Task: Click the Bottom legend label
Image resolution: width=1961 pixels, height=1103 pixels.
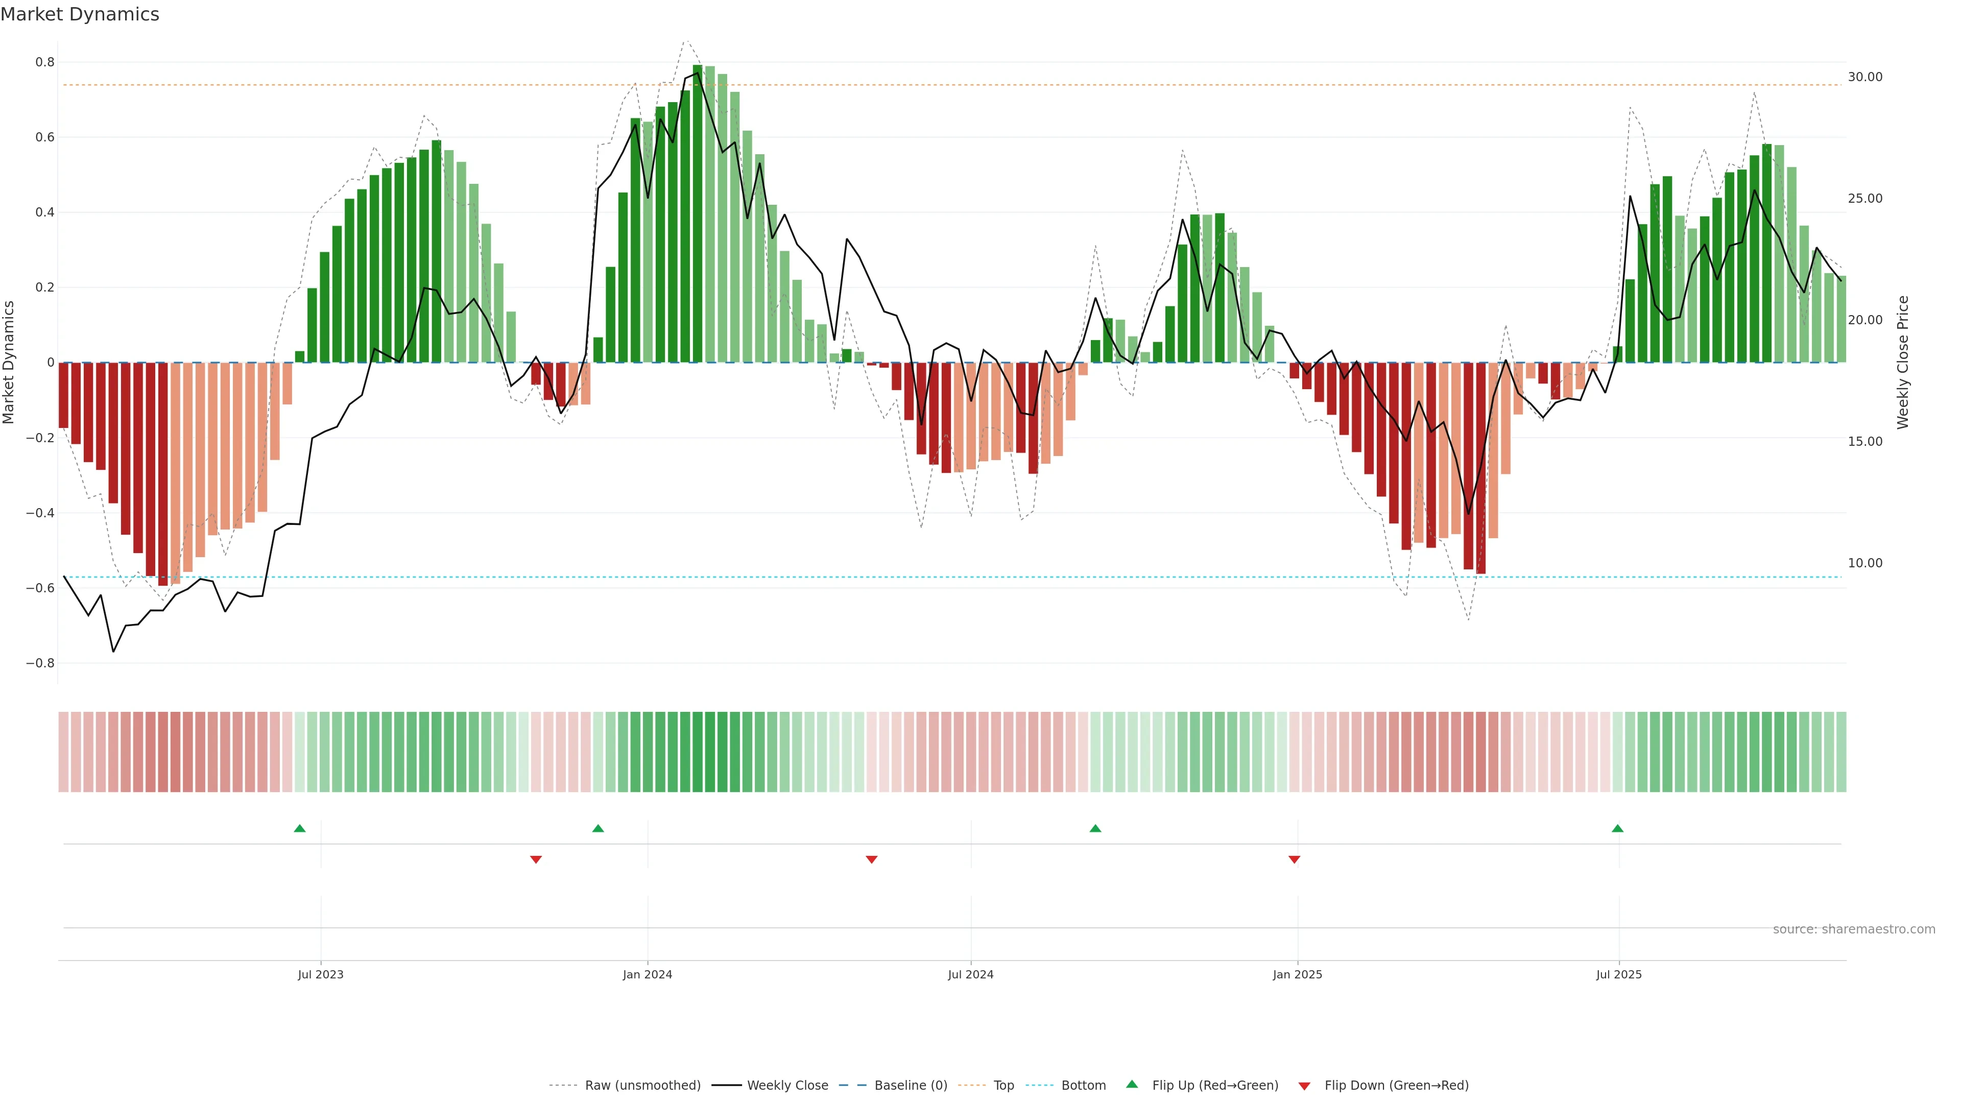Action: 1083,1086
